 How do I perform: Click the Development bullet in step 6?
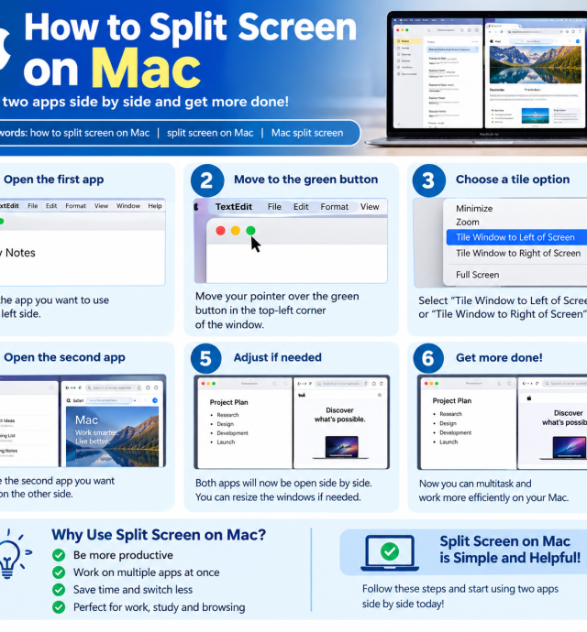(x=456, y=432)
